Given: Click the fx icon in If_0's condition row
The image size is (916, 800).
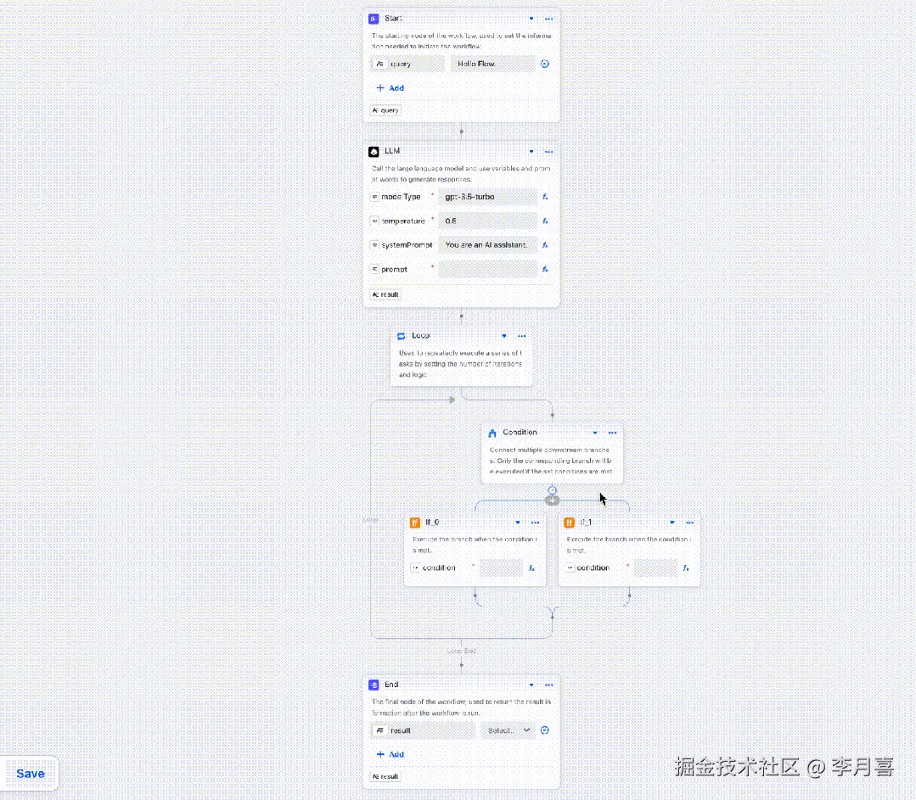Looking at the screenshot, I should pos(531,568).
